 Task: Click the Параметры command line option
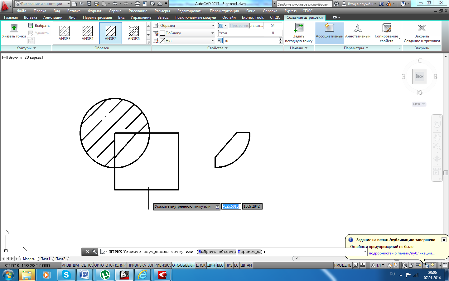pyautogui.click(x=249, y=252)
